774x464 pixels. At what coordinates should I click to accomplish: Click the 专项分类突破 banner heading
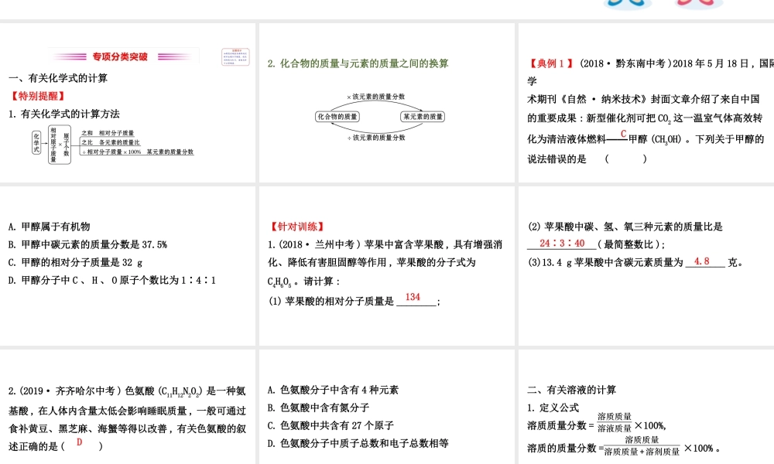pos(120,55)
